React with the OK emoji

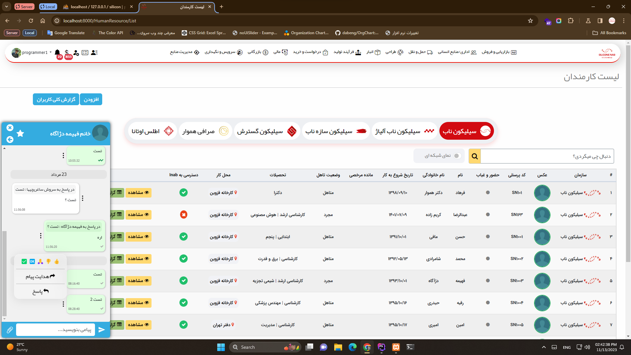tap(32, 262)
